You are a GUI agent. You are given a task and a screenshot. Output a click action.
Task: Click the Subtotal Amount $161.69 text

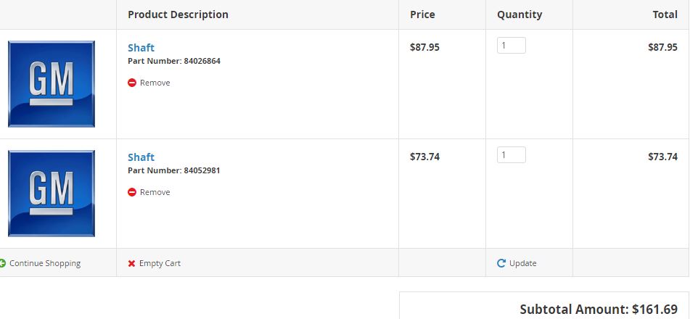pos(599,310)
